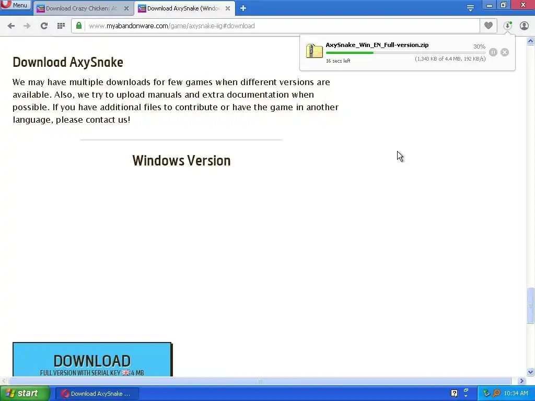Viewport: 535px width, 401px height.
Task: Click the vertical scrollbar down arrow
Action: tap(530, 372)
